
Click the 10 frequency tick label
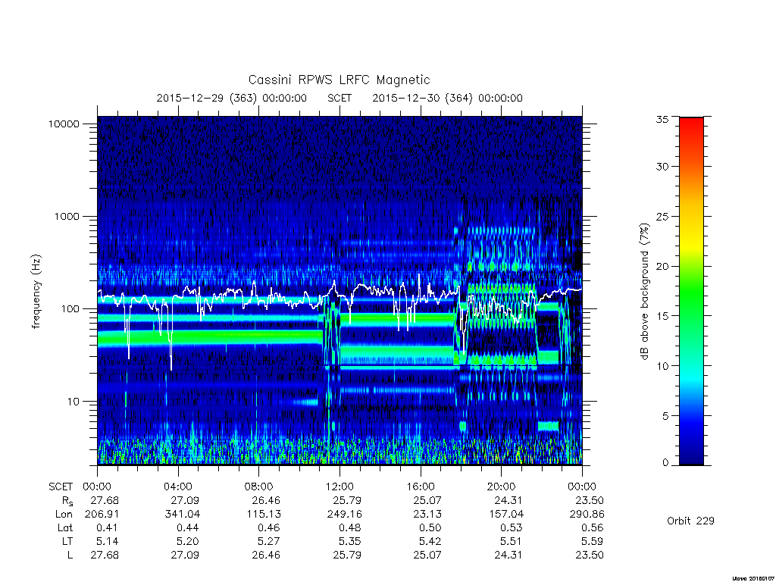pos(74,402)
